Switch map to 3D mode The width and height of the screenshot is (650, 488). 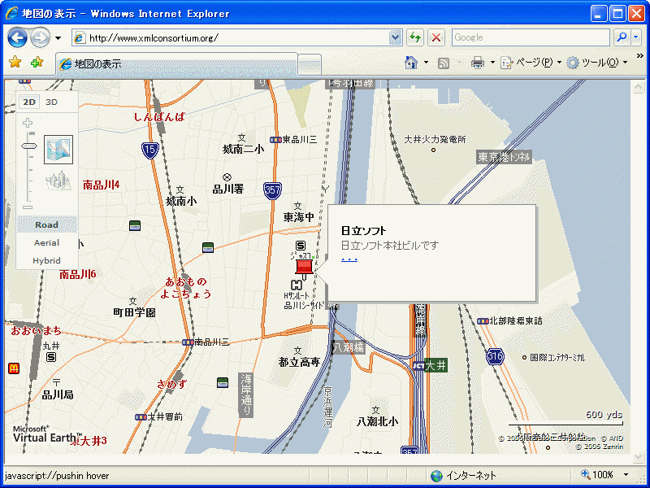tap(51, 102)
